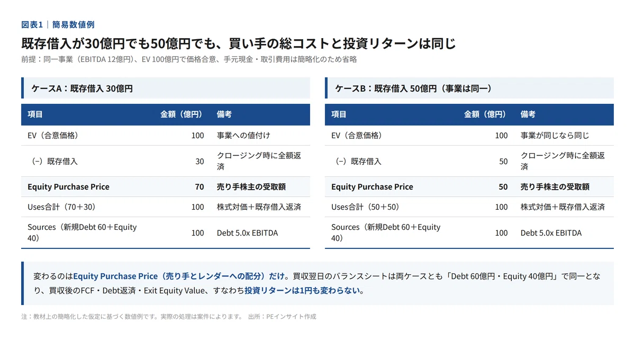Viewport: 635px width, 340px height.
Task: Click the blue Equity Purchase Price（売り手とレンダーへの配分）だけ phrase
Action: tap(179, 276)
